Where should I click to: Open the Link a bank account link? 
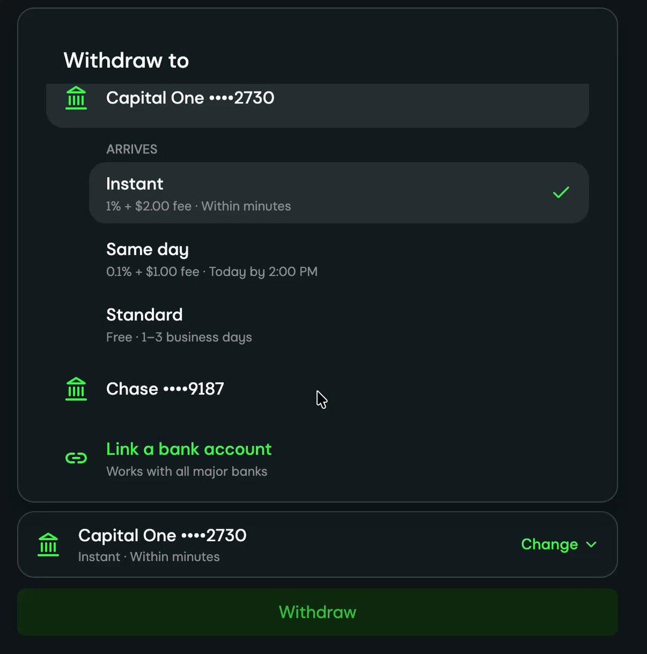tap(189, 449)
